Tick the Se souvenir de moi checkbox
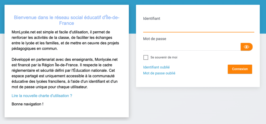Viewport: 266px width, 124px height. click(146, 57)
